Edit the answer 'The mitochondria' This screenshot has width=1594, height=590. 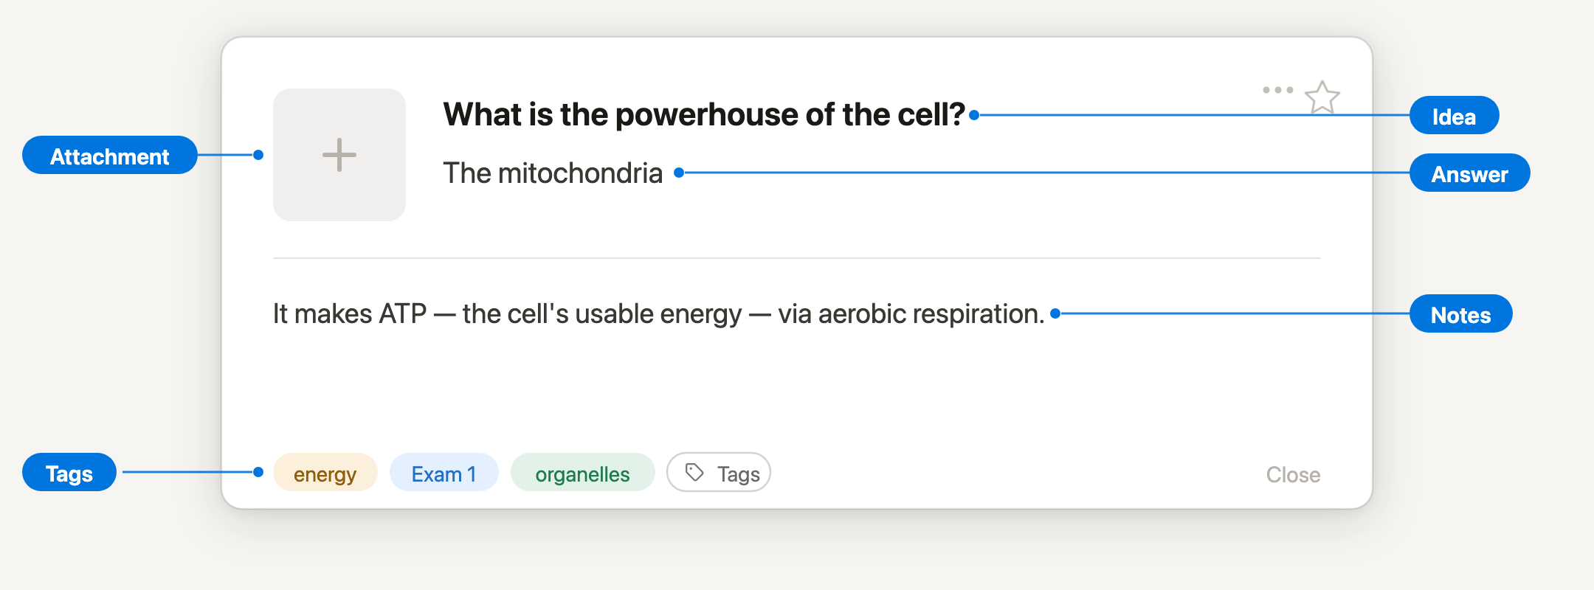tap(553, 173)
